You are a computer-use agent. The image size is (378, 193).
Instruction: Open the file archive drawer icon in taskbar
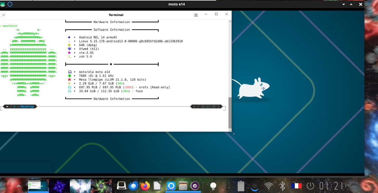183,186
